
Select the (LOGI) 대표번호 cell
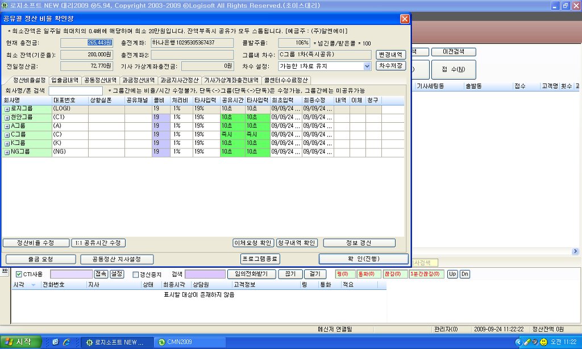click(70, 109)
